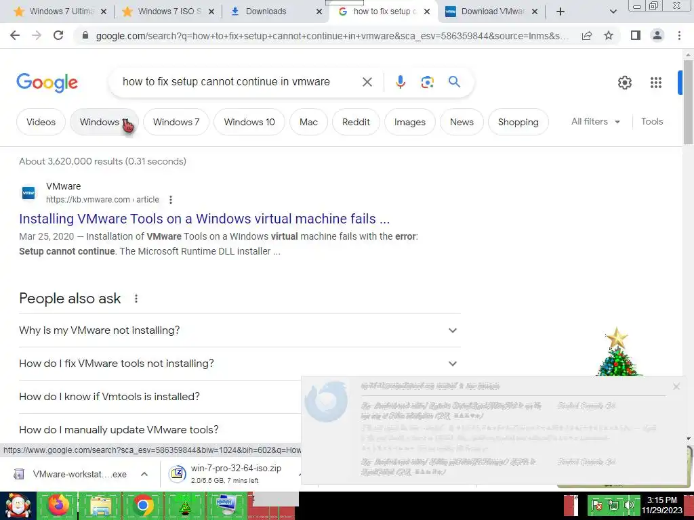This screenshot has height=520, width=694.
Task: Reload the current page
Action: coord(58,35)
